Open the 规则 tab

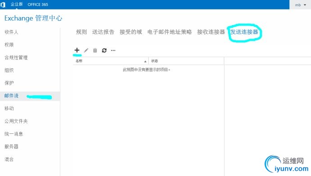pos(81,32)
